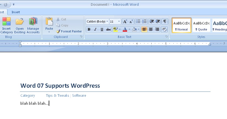
Task: Open the Clipboard dialog launcher
Action: 81,37
